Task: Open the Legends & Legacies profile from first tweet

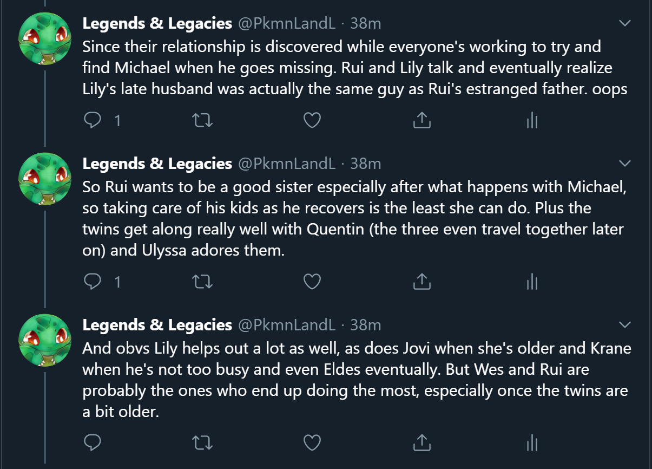Action: pyautogui.click(x=157, y=23)
